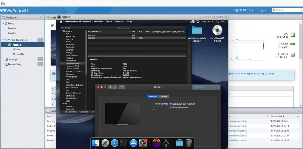Launch Launchpad from the dock
The height and width of the screenshot is (149, 303).
tap(105, 143)
